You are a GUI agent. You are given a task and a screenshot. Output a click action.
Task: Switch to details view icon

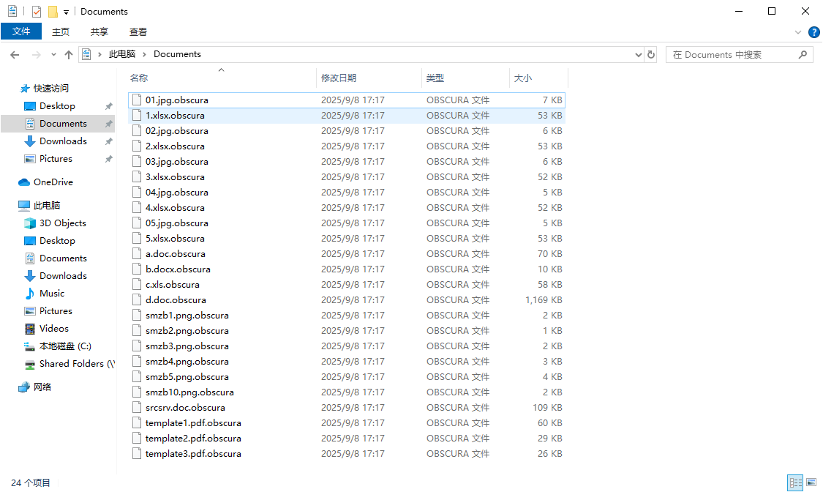[x=795, y=482]
